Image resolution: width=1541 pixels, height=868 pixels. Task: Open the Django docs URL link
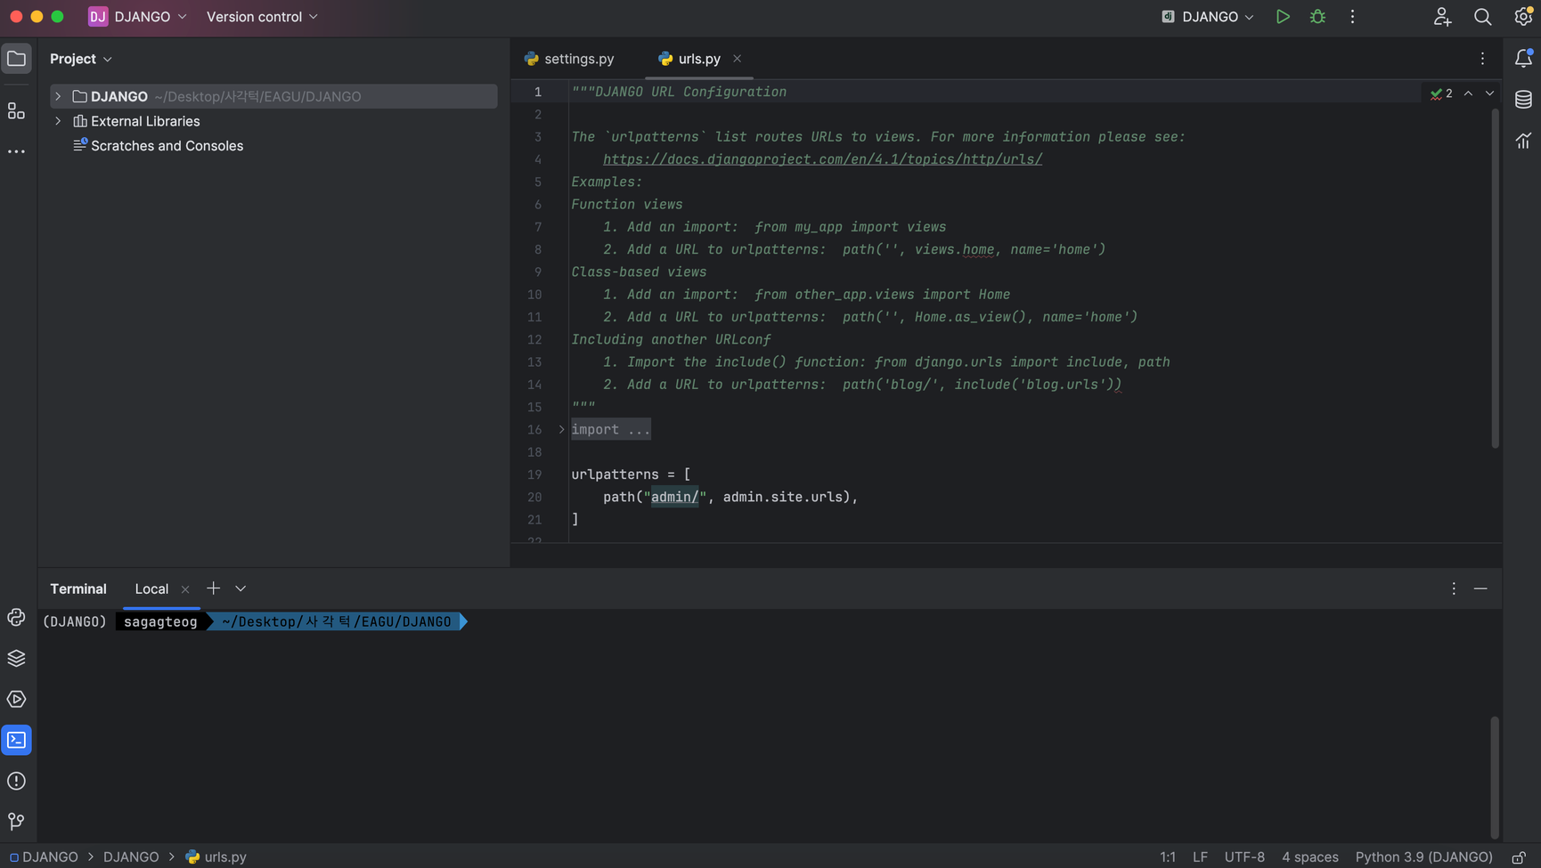click(x=821, y=159)
